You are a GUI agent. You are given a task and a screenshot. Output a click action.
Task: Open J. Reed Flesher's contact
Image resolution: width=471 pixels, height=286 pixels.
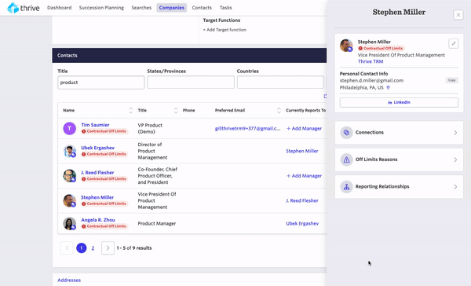pyautogui.click(x=97, y=173)
